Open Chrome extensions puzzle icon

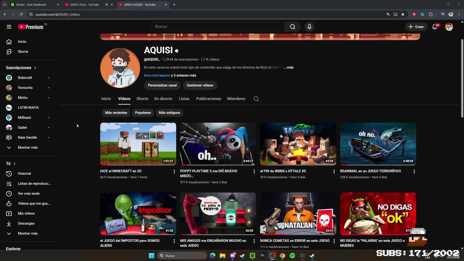click(x=431, y=14)
